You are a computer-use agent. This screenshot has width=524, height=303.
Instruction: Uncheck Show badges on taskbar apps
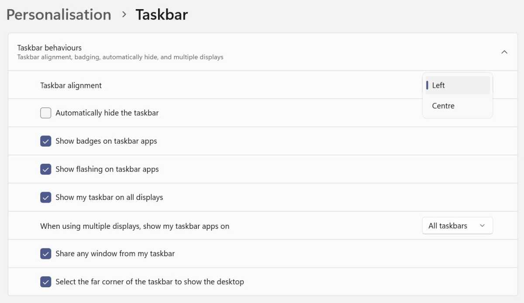pos(46,141)
